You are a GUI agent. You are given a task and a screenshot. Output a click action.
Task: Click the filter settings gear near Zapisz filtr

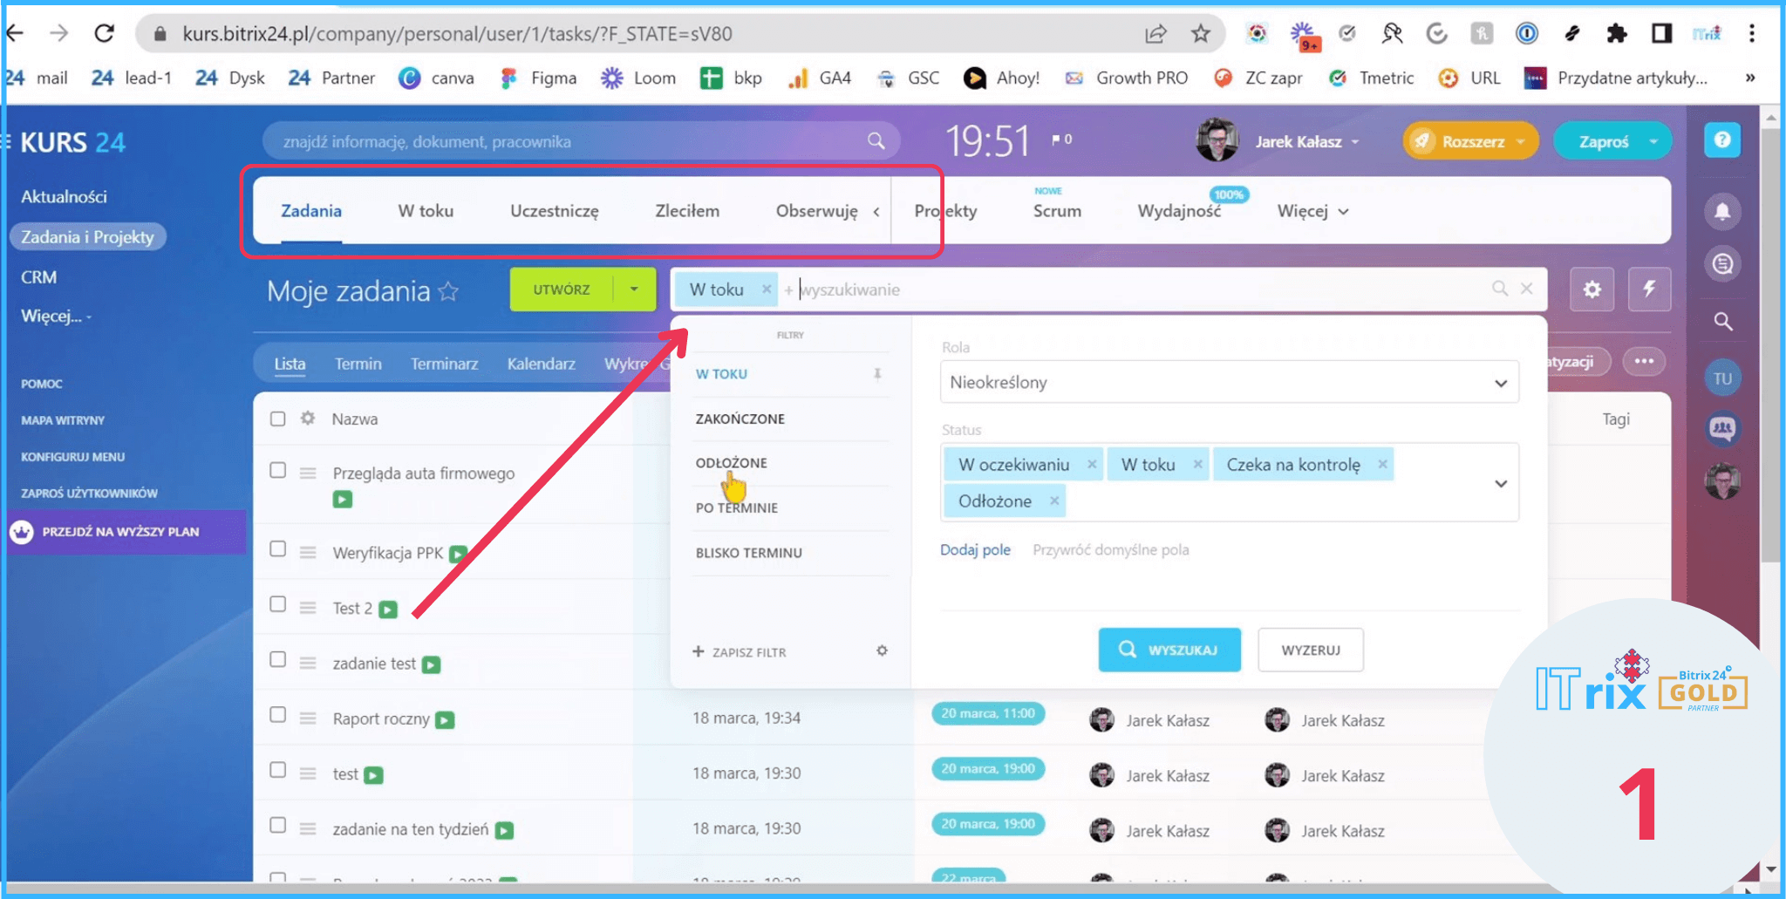882,650
